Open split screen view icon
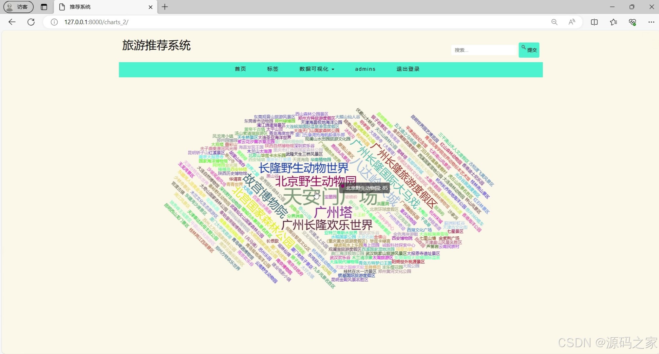 594,22
